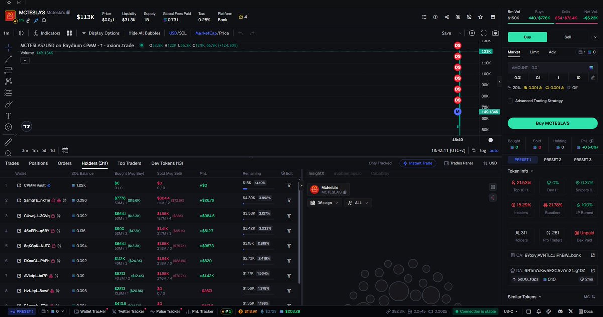Toggle the log scale
Image resolution: width=603 pixels, height=317 pixels.
pos(483,150)
